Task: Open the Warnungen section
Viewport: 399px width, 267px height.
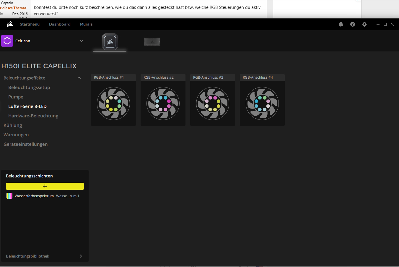Action: [16, 135]
